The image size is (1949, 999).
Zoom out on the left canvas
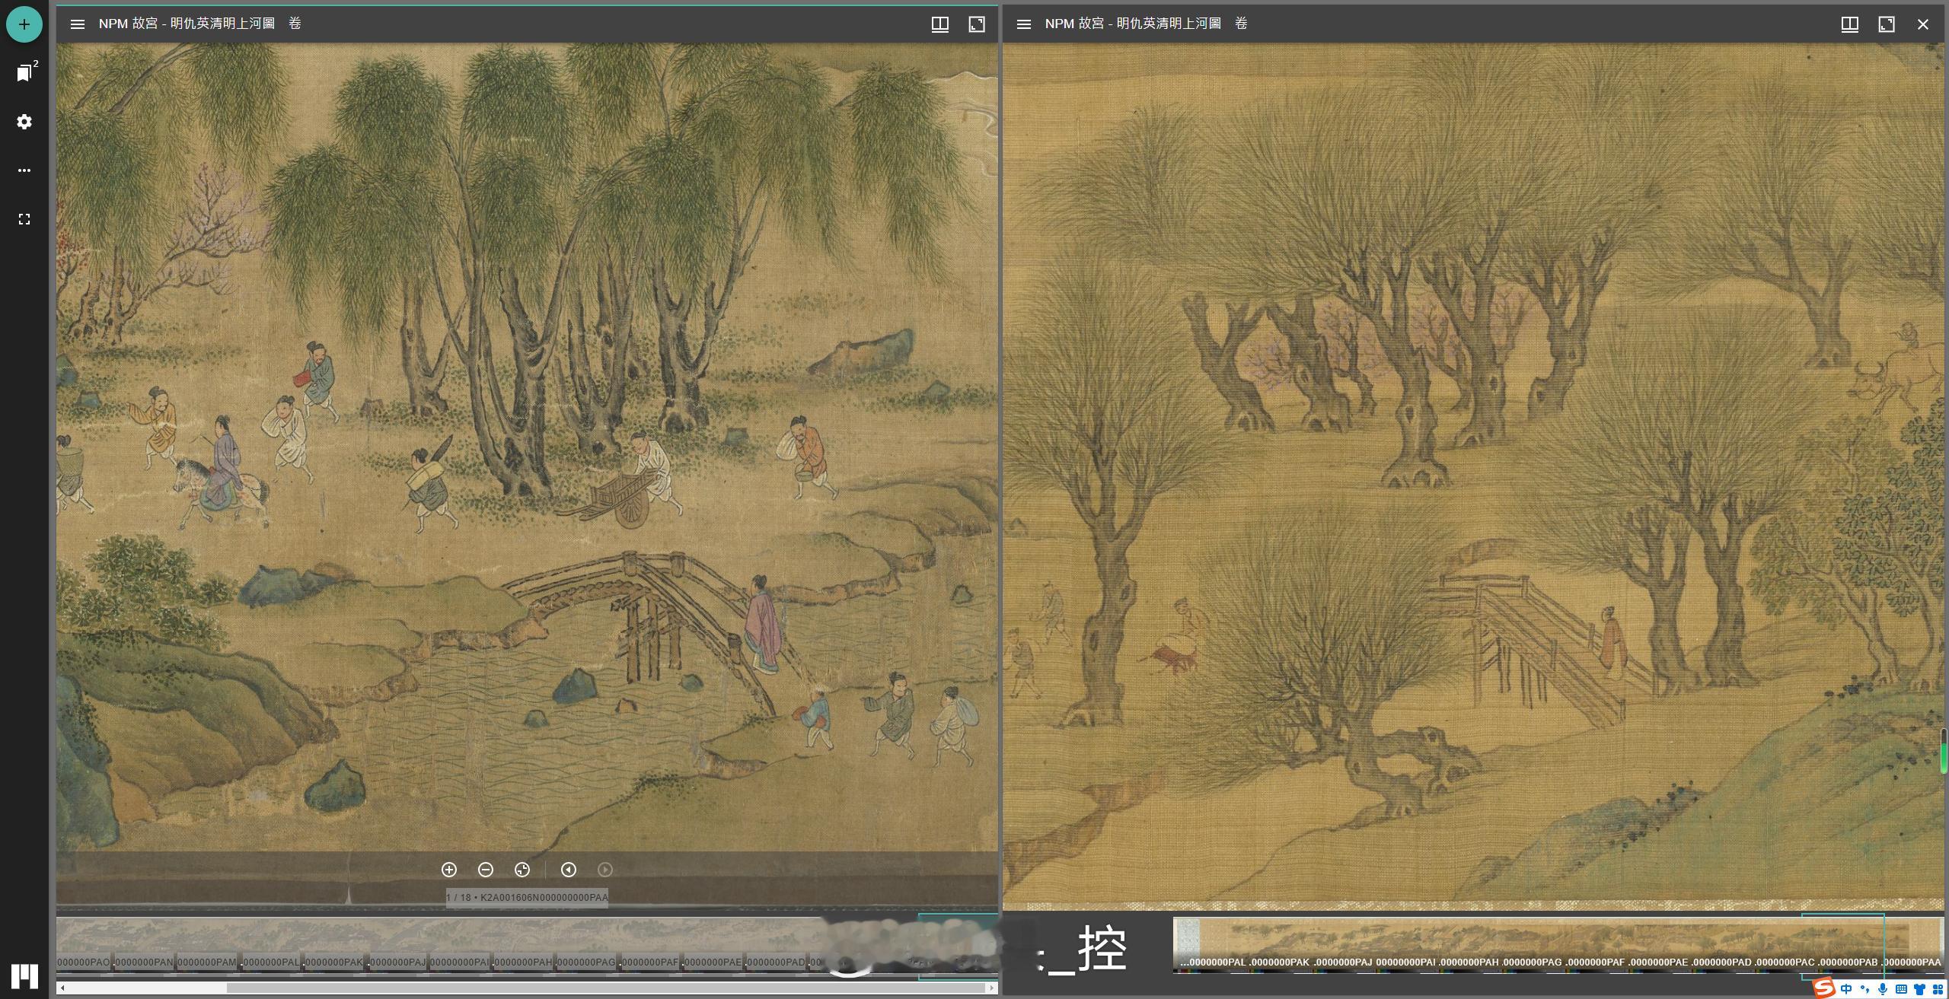click(x=486, y=870)
